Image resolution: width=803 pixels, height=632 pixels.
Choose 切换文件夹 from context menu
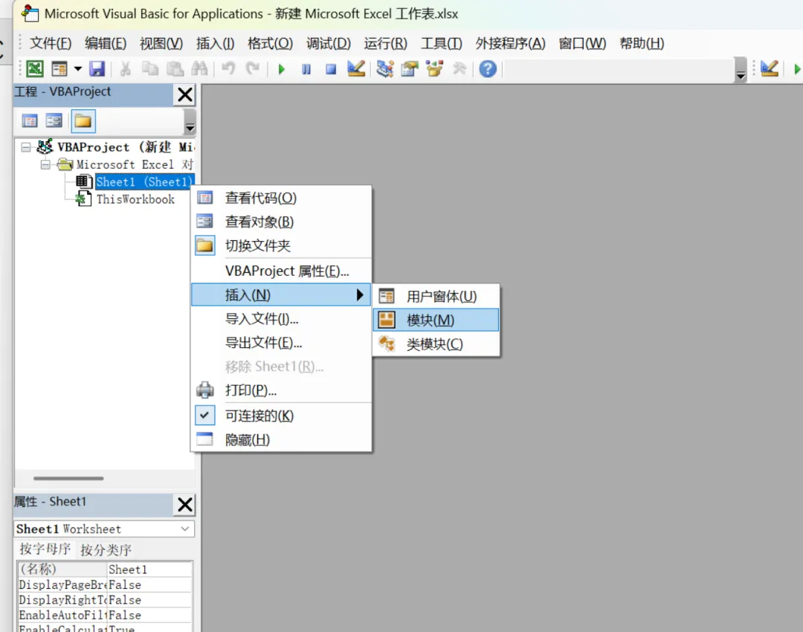coord(280,246)
